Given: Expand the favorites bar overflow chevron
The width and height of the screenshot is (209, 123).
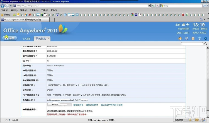Looking at the screenshot, I should coord(208,14).
